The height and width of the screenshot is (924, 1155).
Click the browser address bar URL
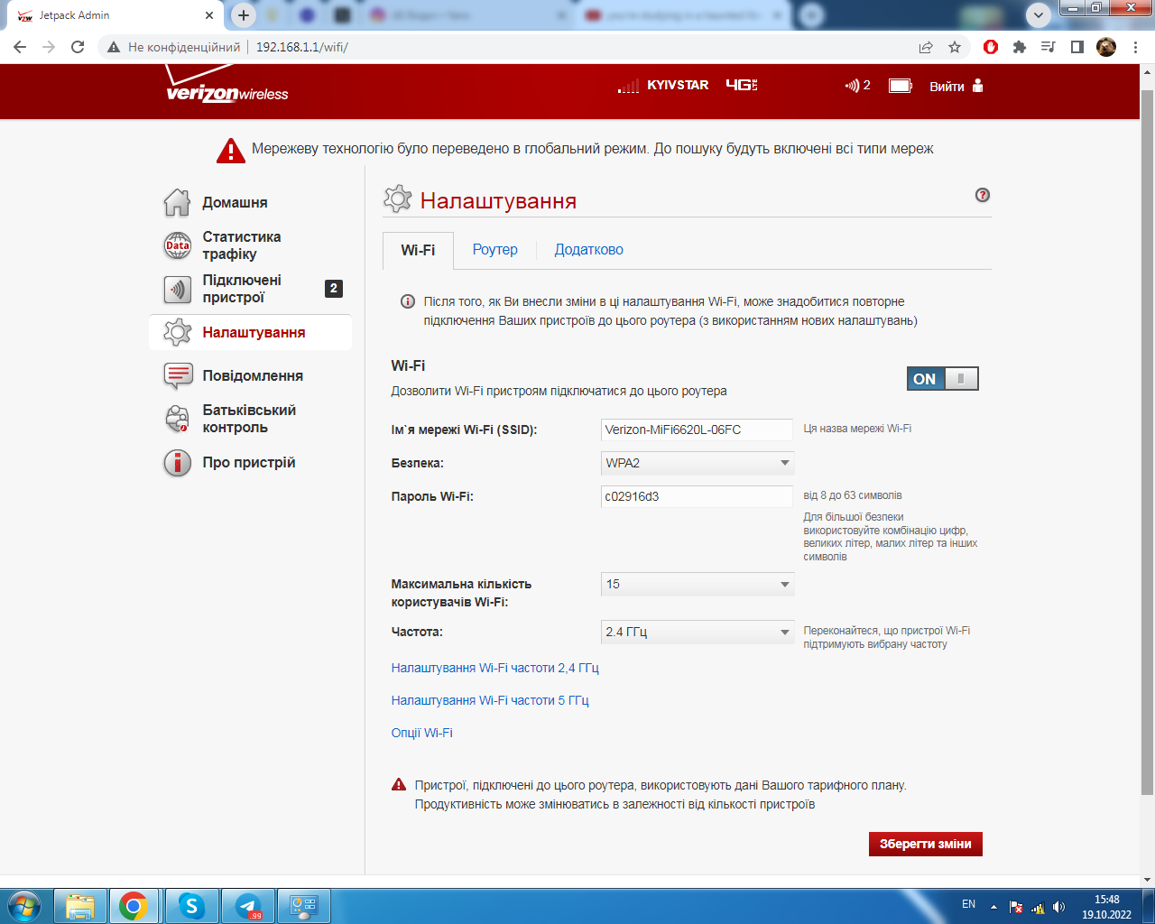click(302, 47)
